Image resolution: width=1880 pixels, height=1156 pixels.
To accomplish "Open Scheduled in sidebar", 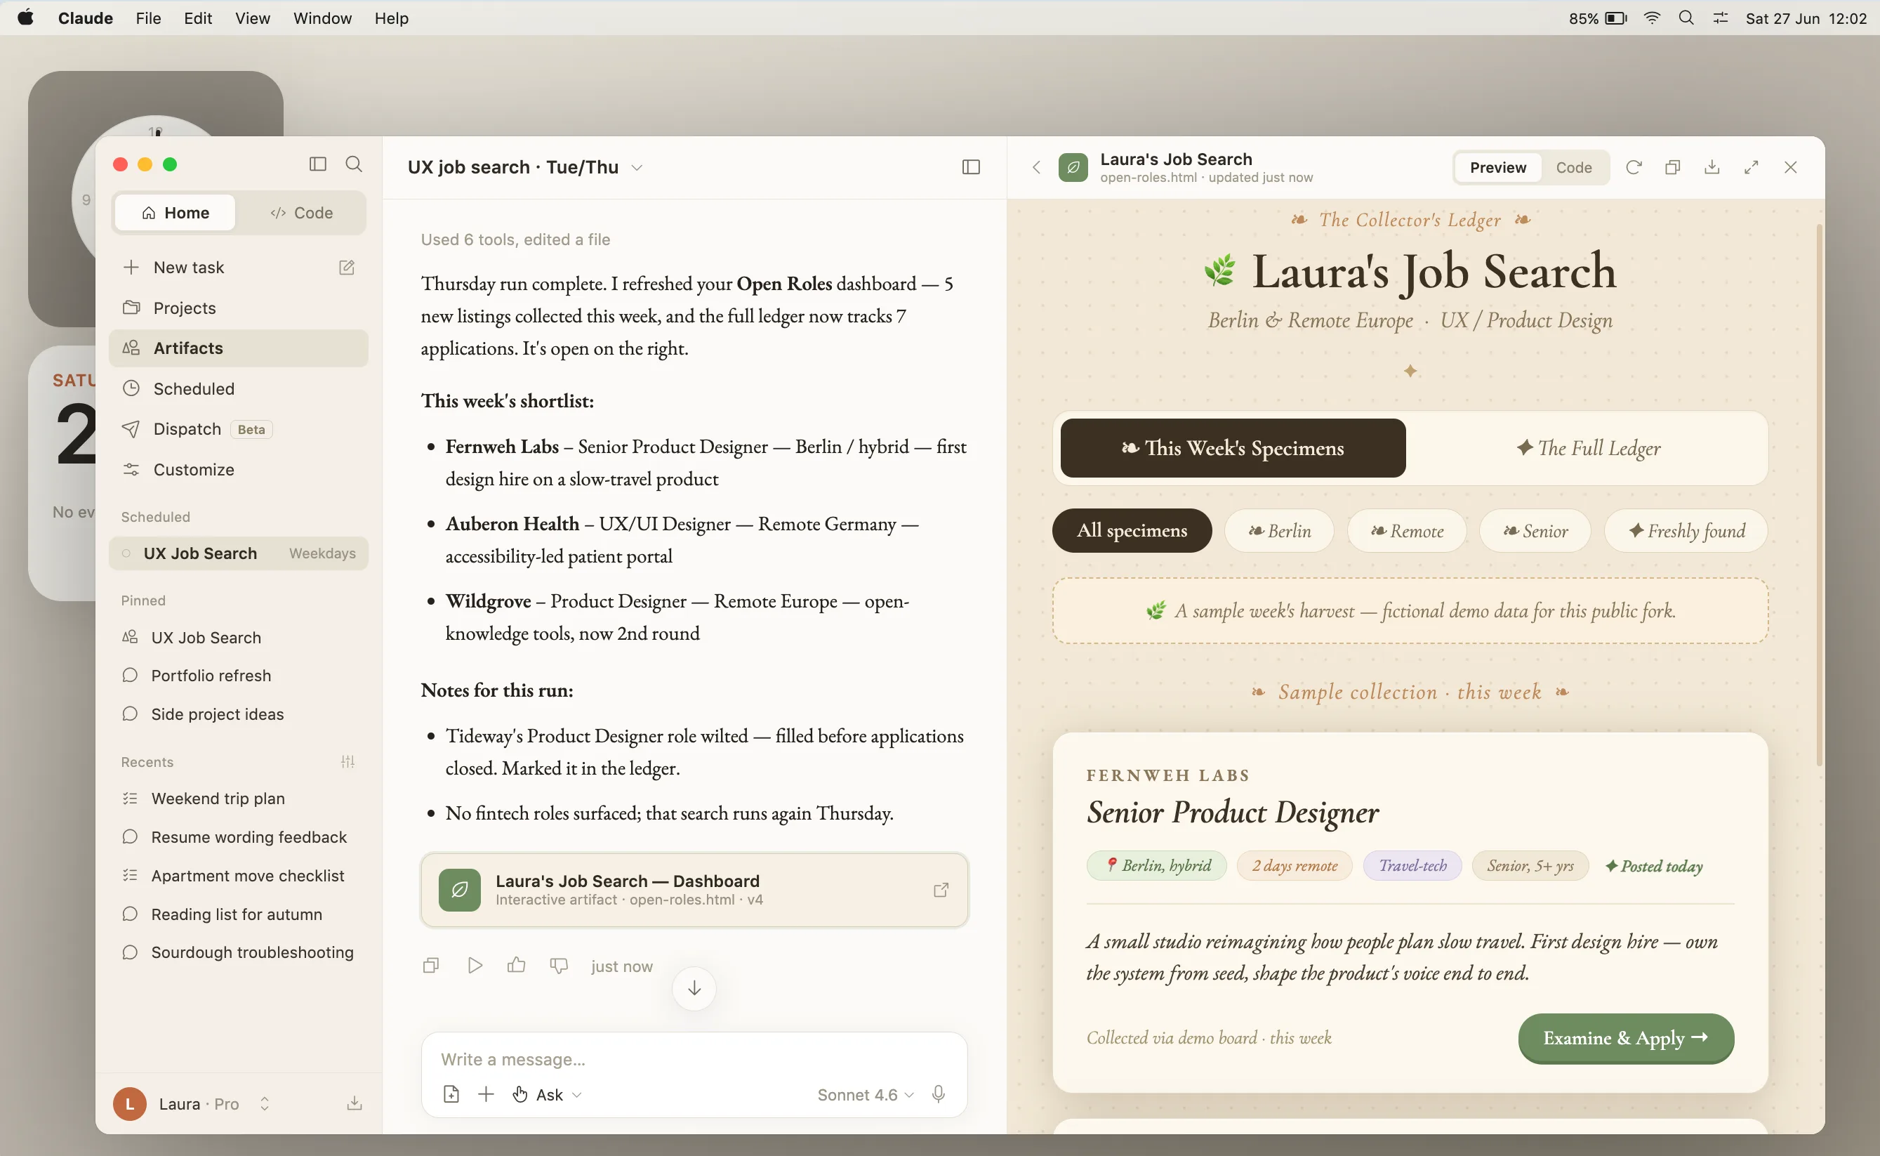I will pos(239,388).
